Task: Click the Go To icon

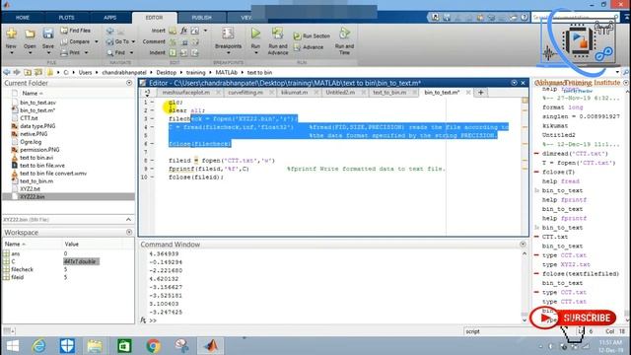Action: point(109,41)
